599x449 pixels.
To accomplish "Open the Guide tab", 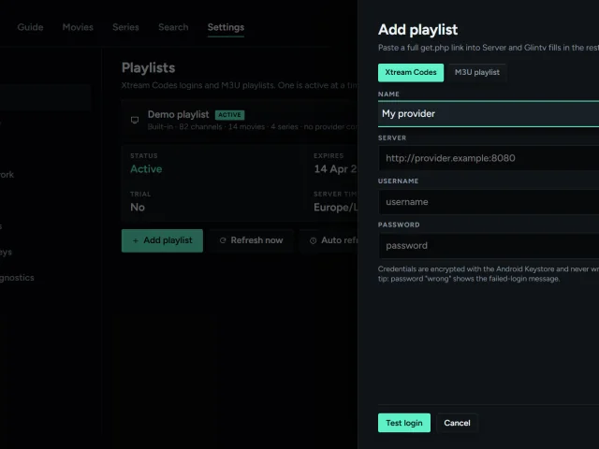I will (x=30, y=27).
